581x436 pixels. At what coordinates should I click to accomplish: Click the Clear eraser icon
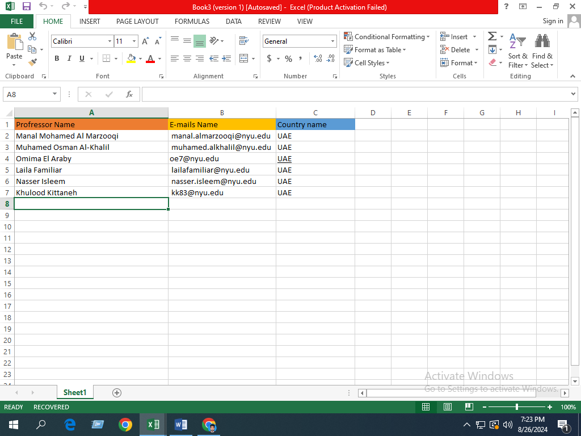492,62
